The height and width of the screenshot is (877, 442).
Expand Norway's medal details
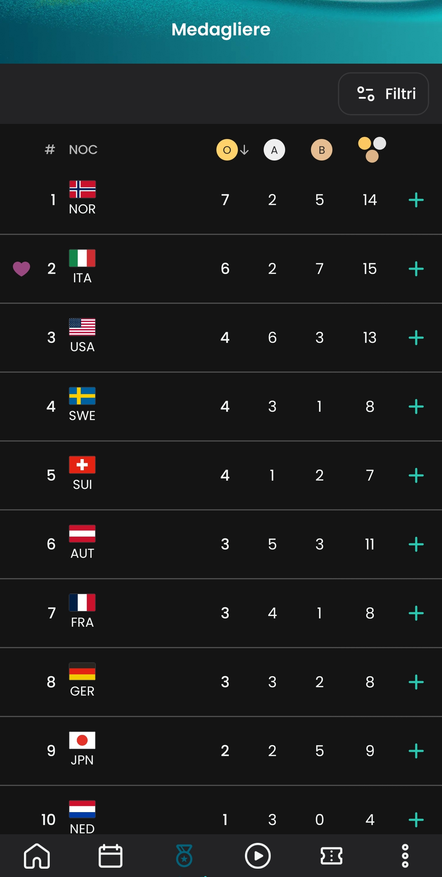point(416,200)
